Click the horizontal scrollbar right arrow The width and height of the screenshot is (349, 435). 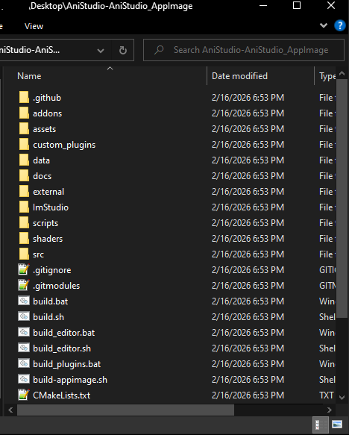click(x=329, y=410)
